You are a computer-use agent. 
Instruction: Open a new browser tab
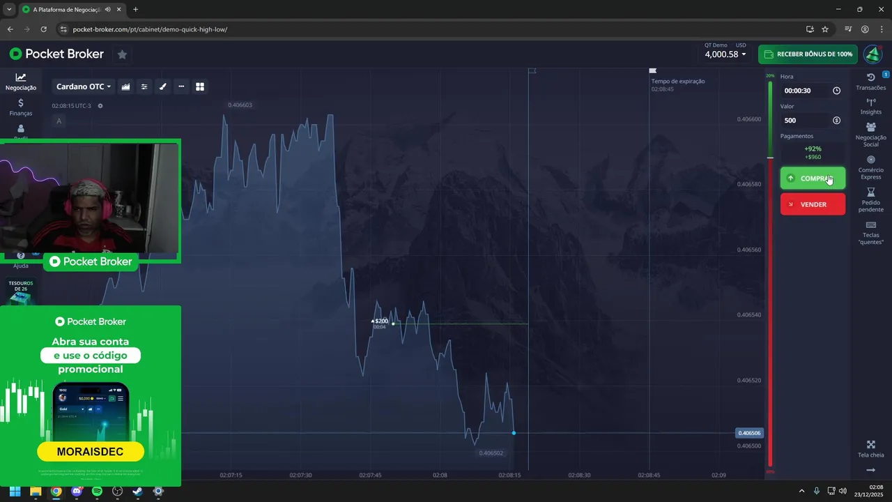click(135, 10)
